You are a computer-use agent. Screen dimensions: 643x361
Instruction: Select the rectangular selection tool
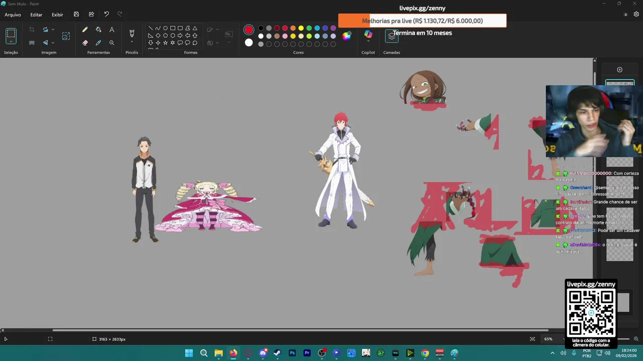[11, 34]
